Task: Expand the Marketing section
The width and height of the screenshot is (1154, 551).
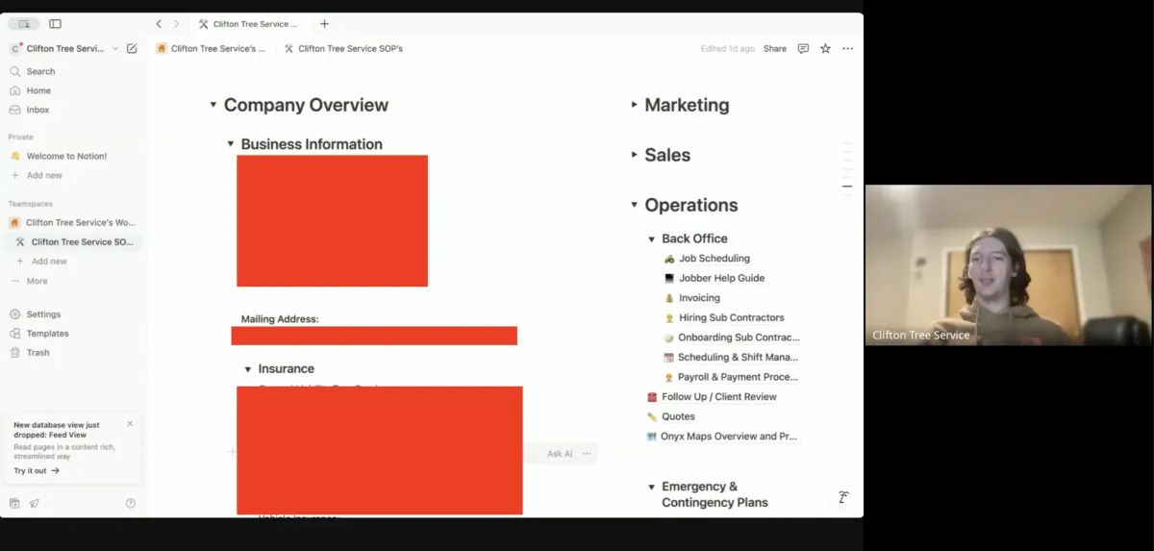Action: (634, 105)
